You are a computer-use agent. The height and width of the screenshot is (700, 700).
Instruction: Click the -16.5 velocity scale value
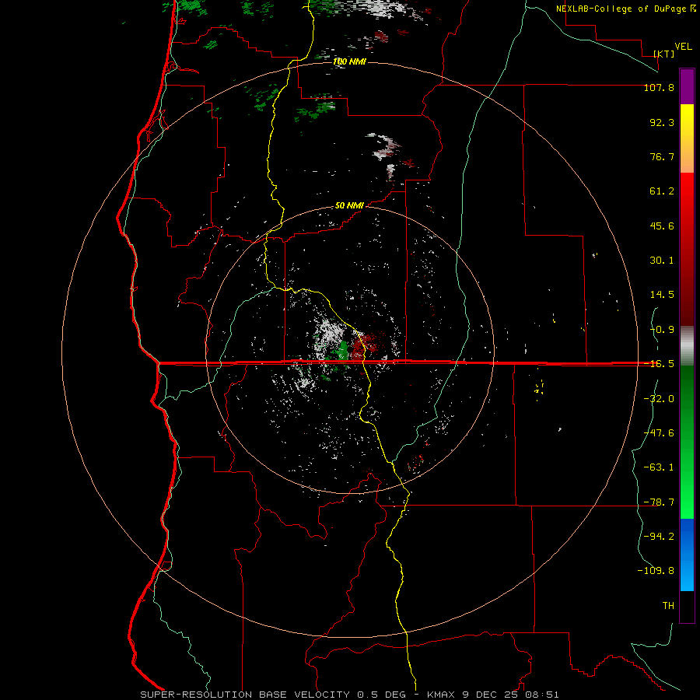click(659, 364)
